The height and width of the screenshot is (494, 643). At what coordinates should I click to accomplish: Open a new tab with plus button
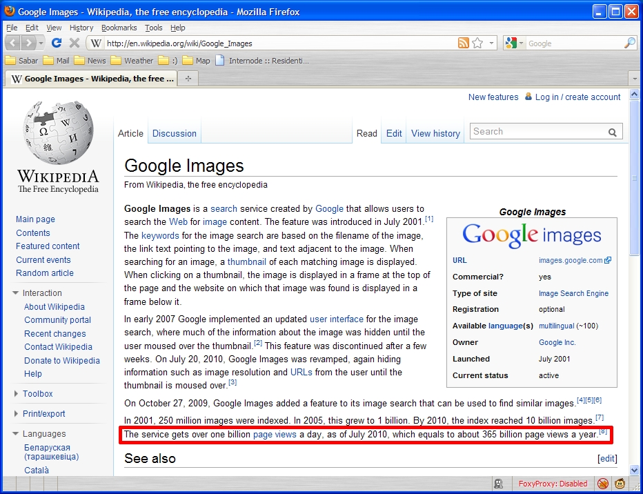[x=188, y=78]
